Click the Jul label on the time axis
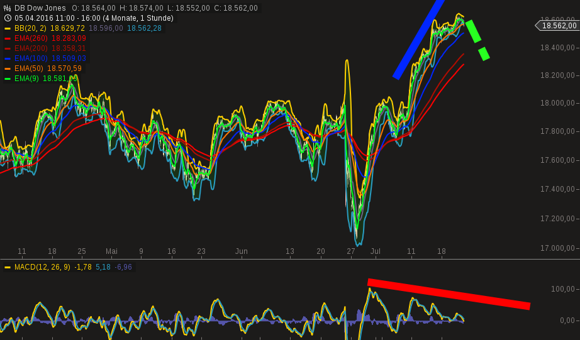Screen dimensions: 580x340 375,251
